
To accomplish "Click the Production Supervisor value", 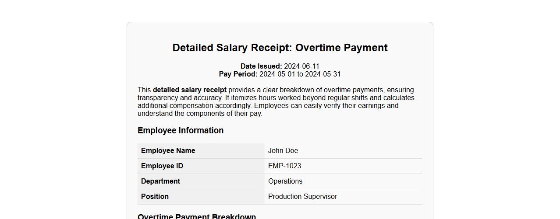I will [x=303, y=197].
